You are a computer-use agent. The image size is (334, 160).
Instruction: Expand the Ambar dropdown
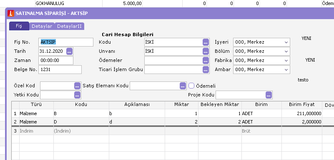pos(286,69)
